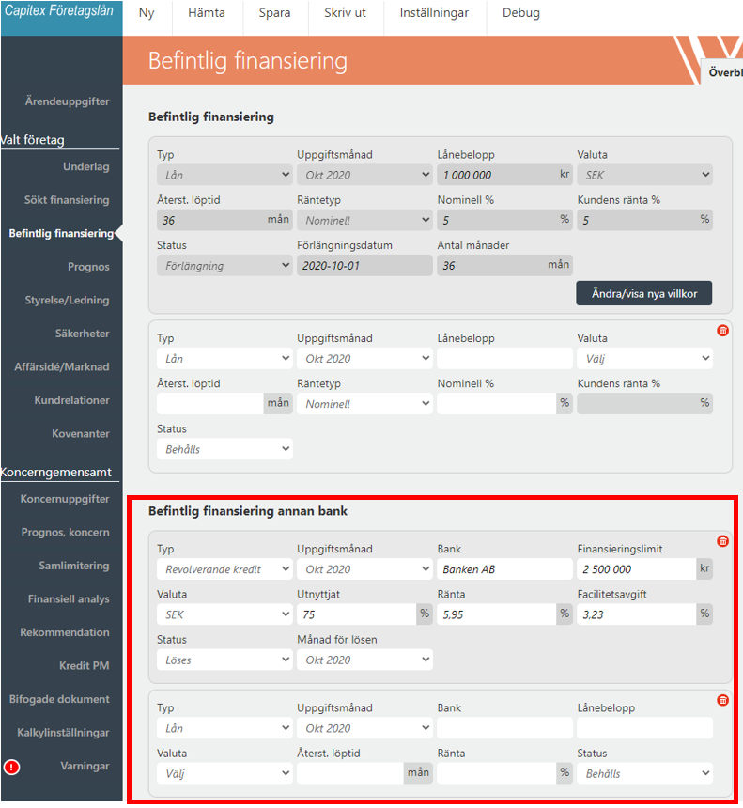Click the empty Lånebelopp field in last row

click(x=644, y=728)
